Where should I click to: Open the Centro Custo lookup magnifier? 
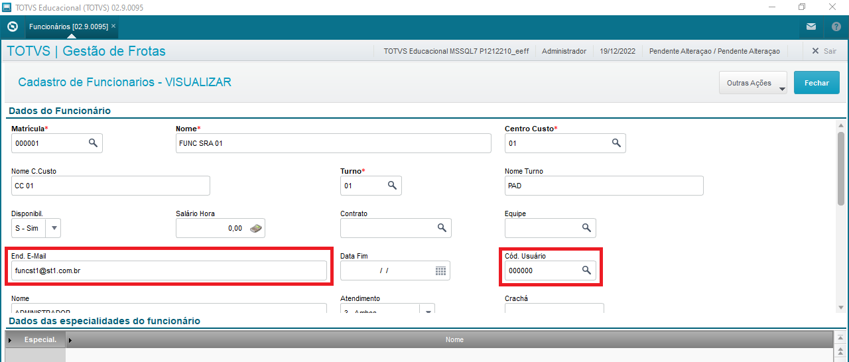click(x=616, y=143)
